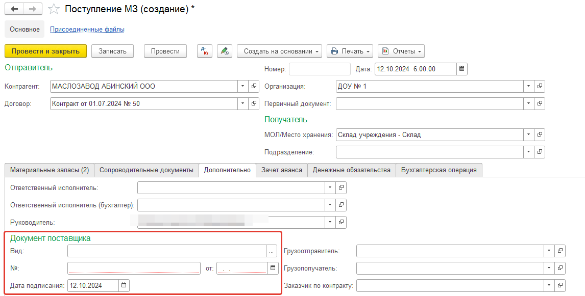Switch to Материальные запасы (2) tab
This screenshot has width=585, height=296.
pos(50,170)
